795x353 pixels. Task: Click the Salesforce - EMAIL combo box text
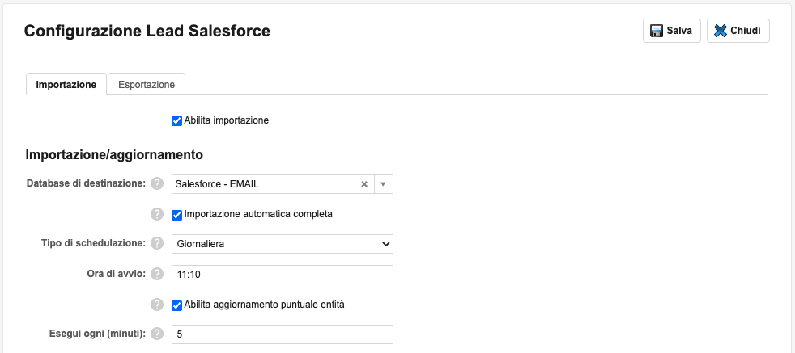[217, 185]
